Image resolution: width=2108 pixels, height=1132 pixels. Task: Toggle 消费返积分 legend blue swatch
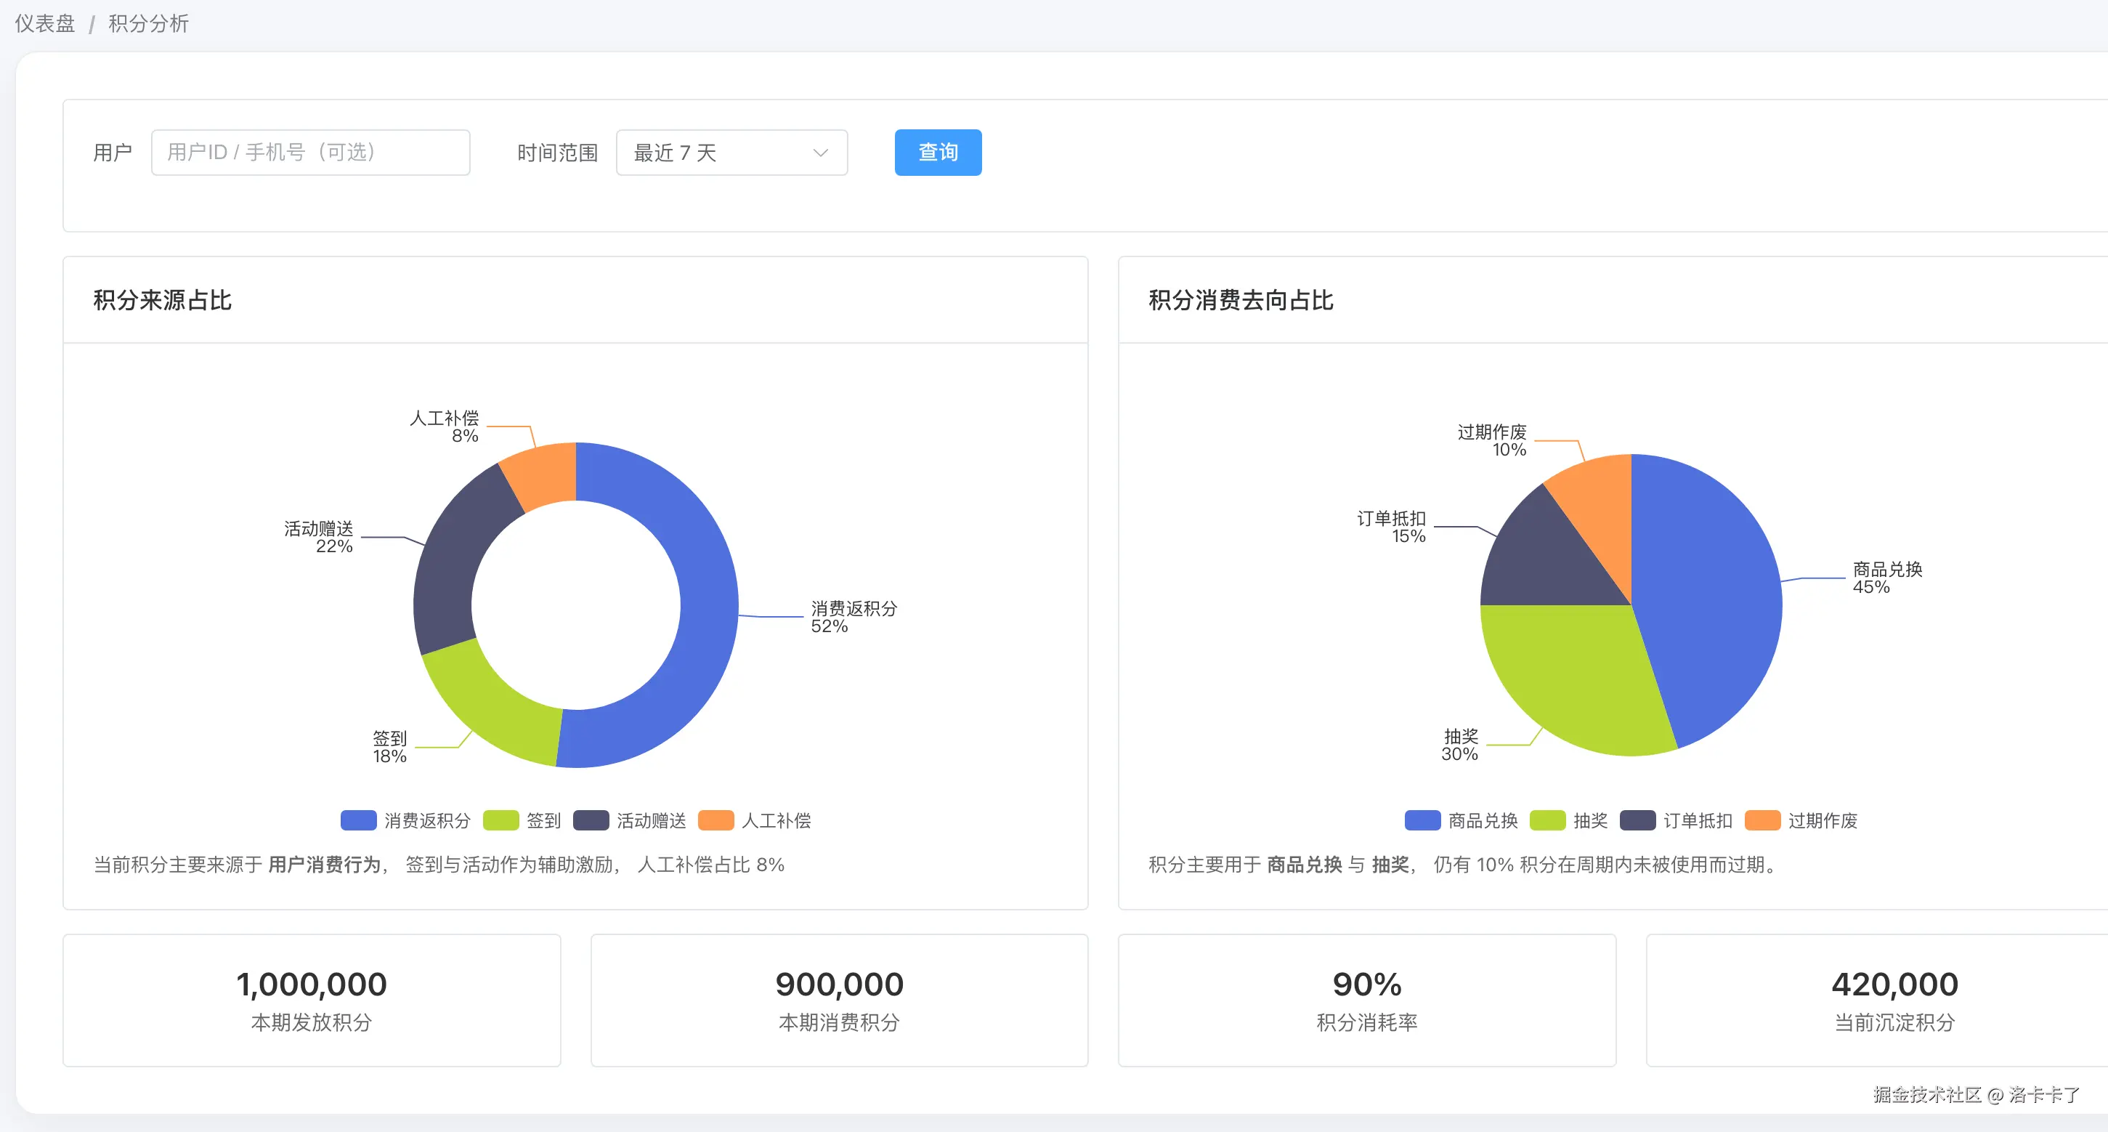358,820
